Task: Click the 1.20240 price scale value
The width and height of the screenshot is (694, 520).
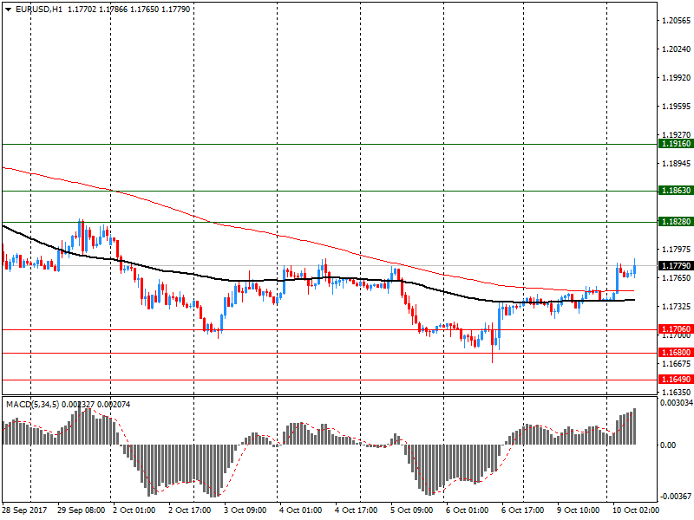Action: tap(677, 49)
